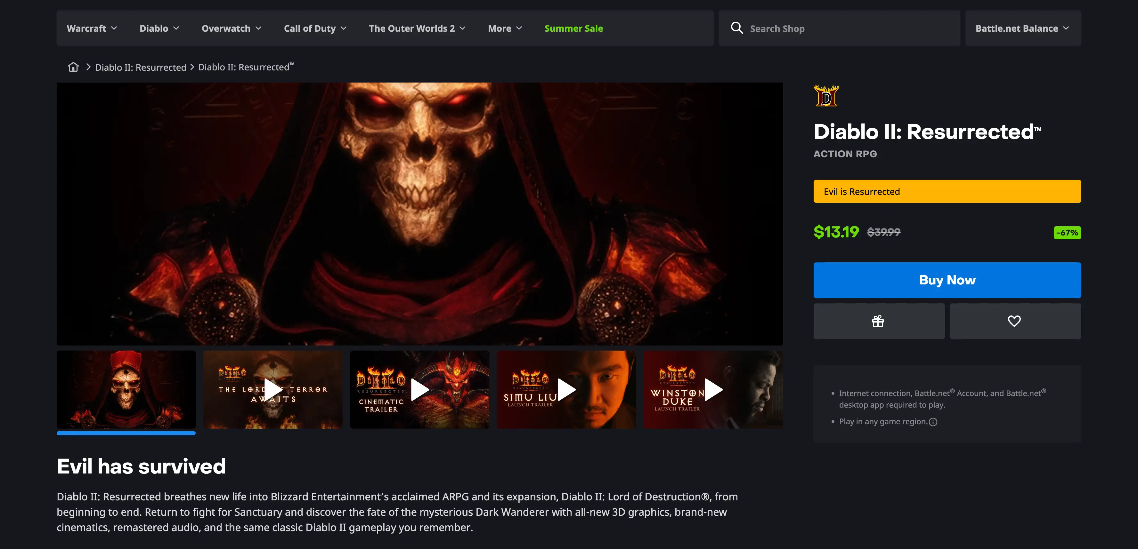Screen dimensions: 1138x549
Task: Click Evil is Resurrected banner
Action: point(947,192)
